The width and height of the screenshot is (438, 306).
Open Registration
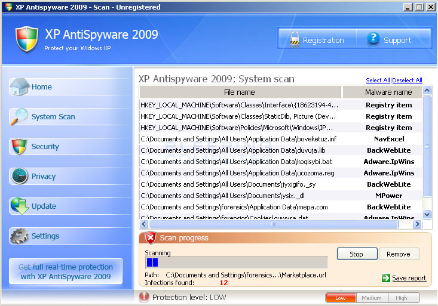[317, 39]
